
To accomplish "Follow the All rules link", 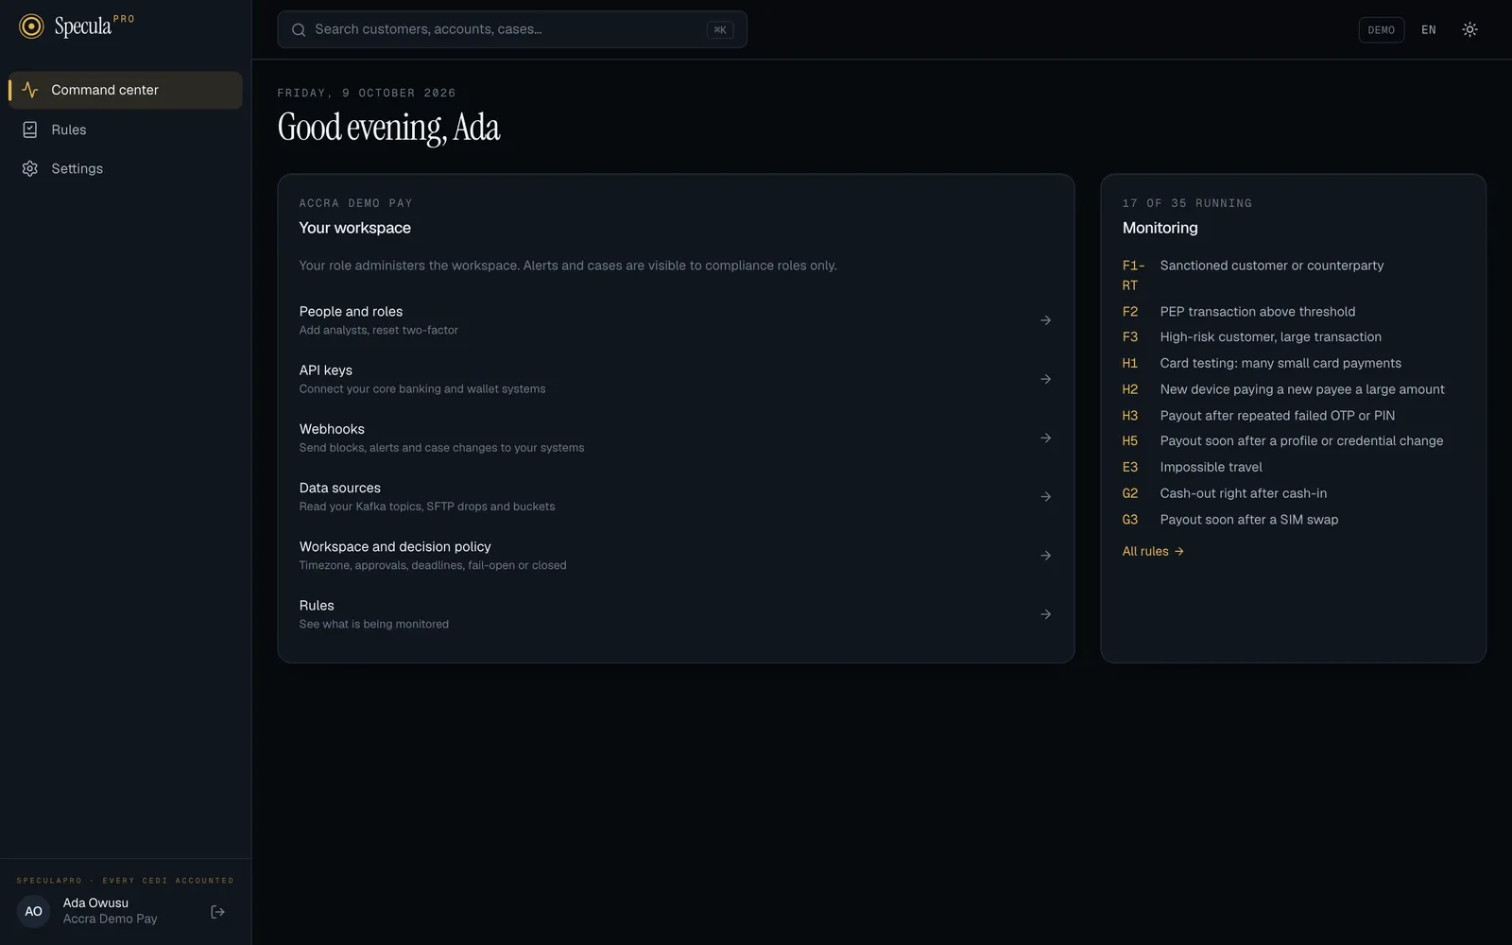I will tap(1153, 552).
